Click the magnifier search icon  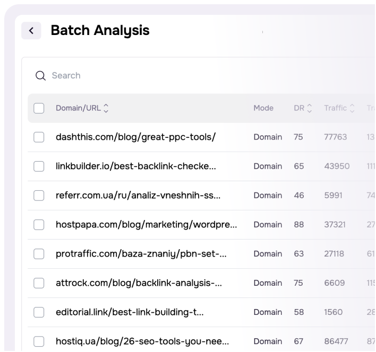coord(40,76)
